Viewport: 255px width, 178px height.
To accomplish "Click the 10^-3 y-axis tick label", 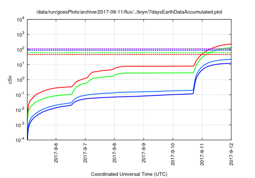I will point(20,125).
